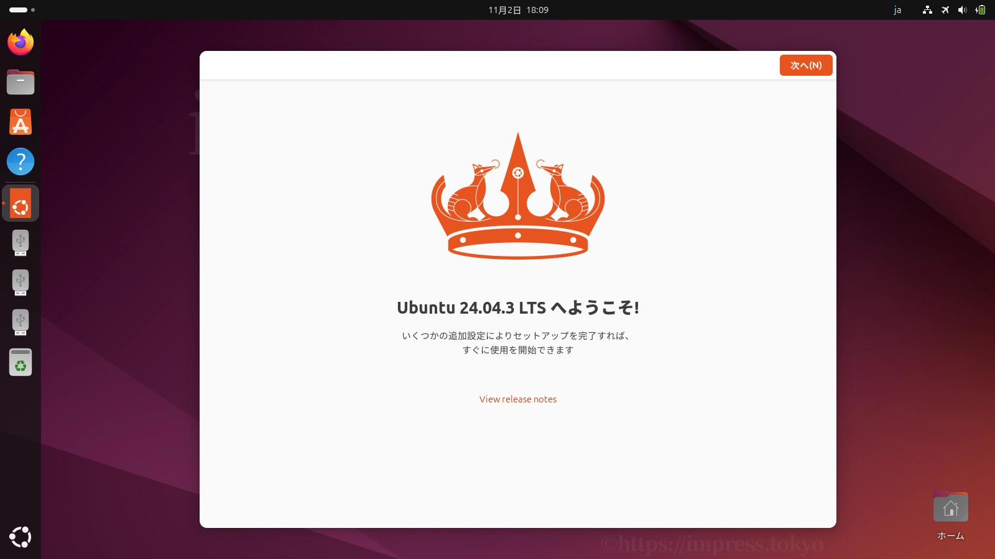Open the ホーム folder on the desktop
This screenshot has height=559, width=995.
click(950, 516)
